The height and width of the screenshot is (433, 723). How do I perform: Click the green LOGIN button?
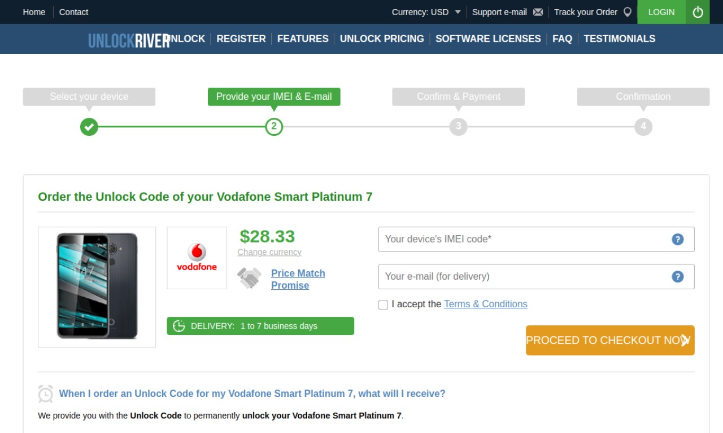[661, 12]
